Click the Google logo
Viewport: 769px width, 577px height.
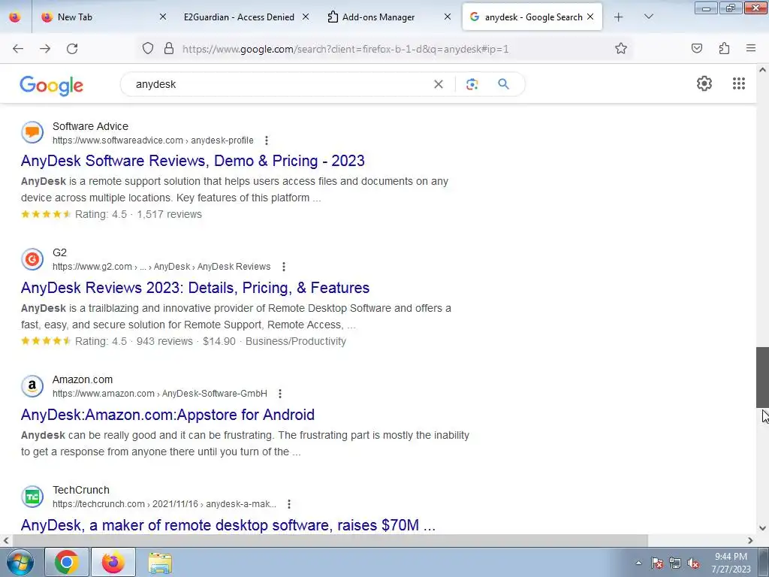tap(52, 86)
